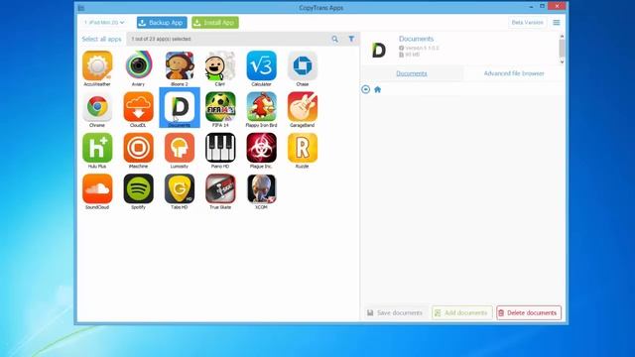Select the True Skate app icon
The image size is (635, 357).
coord(220,188)
